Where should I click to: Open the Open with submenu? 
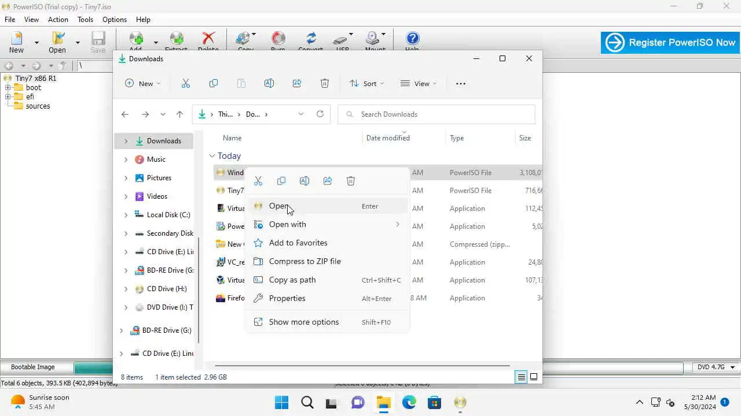tap(328, 224)
